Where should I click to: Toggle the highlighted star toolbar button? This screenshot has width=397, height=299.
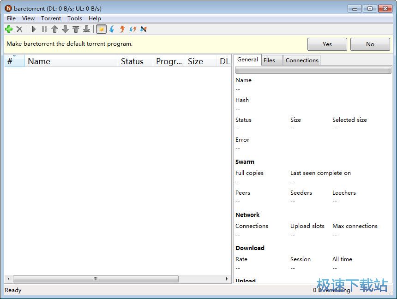point(101,29)
